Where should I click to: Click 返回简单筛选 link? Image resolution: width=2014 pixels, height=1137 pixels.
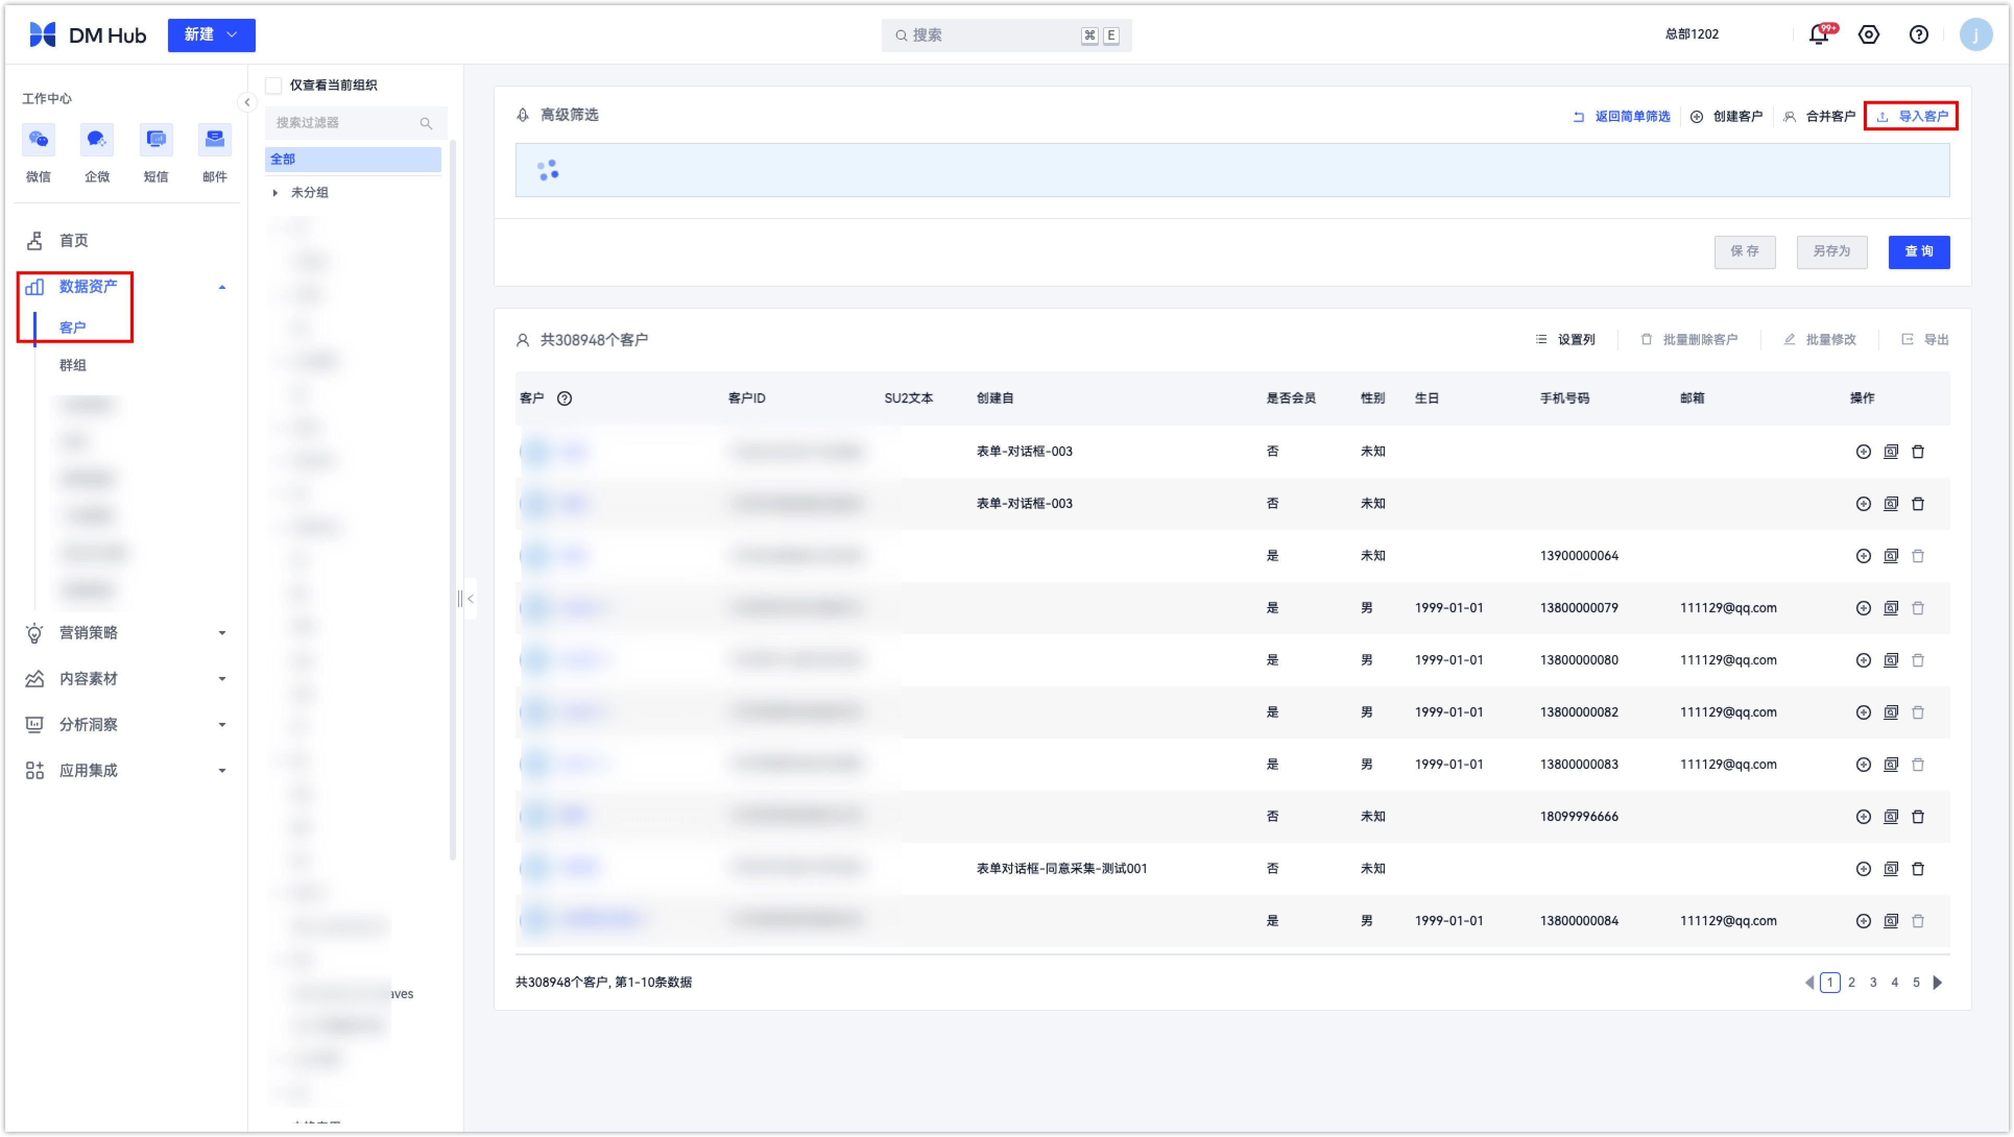pos(1622,116)
